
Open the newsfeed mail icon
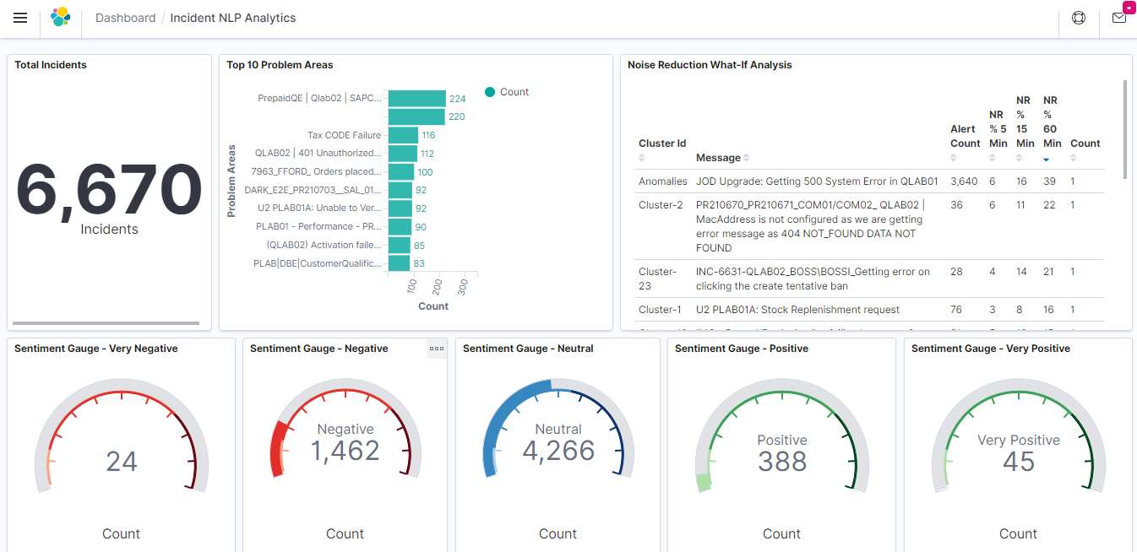pyautogui.click(x=1119, y=18)
